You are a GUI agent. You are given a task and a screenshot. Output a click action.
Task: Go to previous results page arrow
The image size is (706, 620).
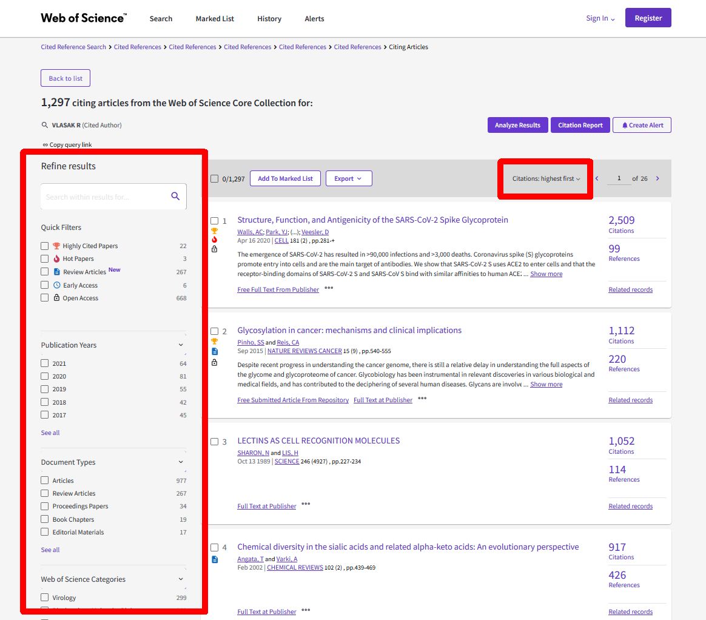coord(597,178)
